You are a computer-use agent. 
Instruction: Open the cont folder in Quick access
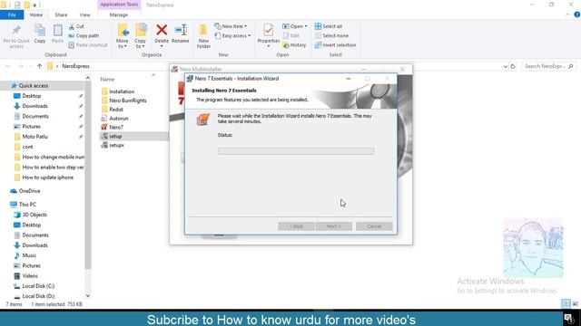click(x=24, y=147)
